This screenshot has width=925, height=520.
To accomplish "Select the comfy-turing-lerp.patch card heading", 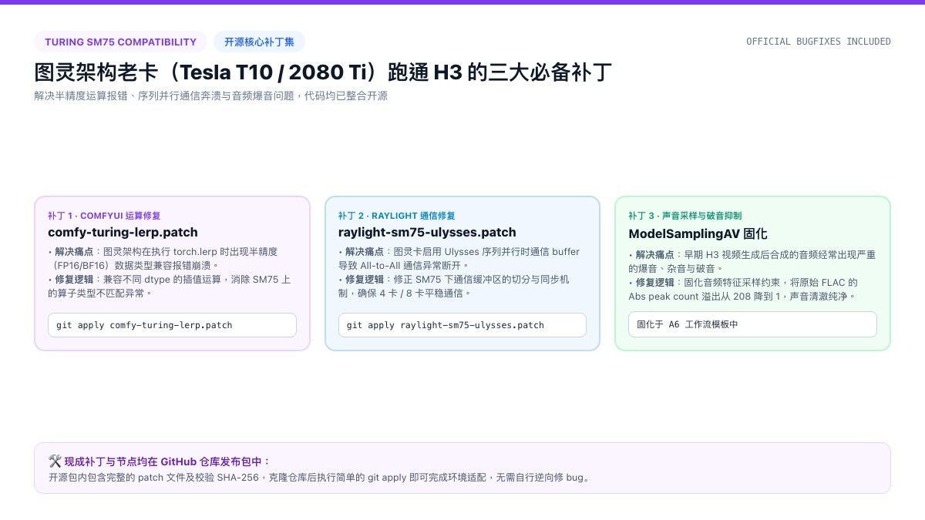I will [x=123, y=232].
